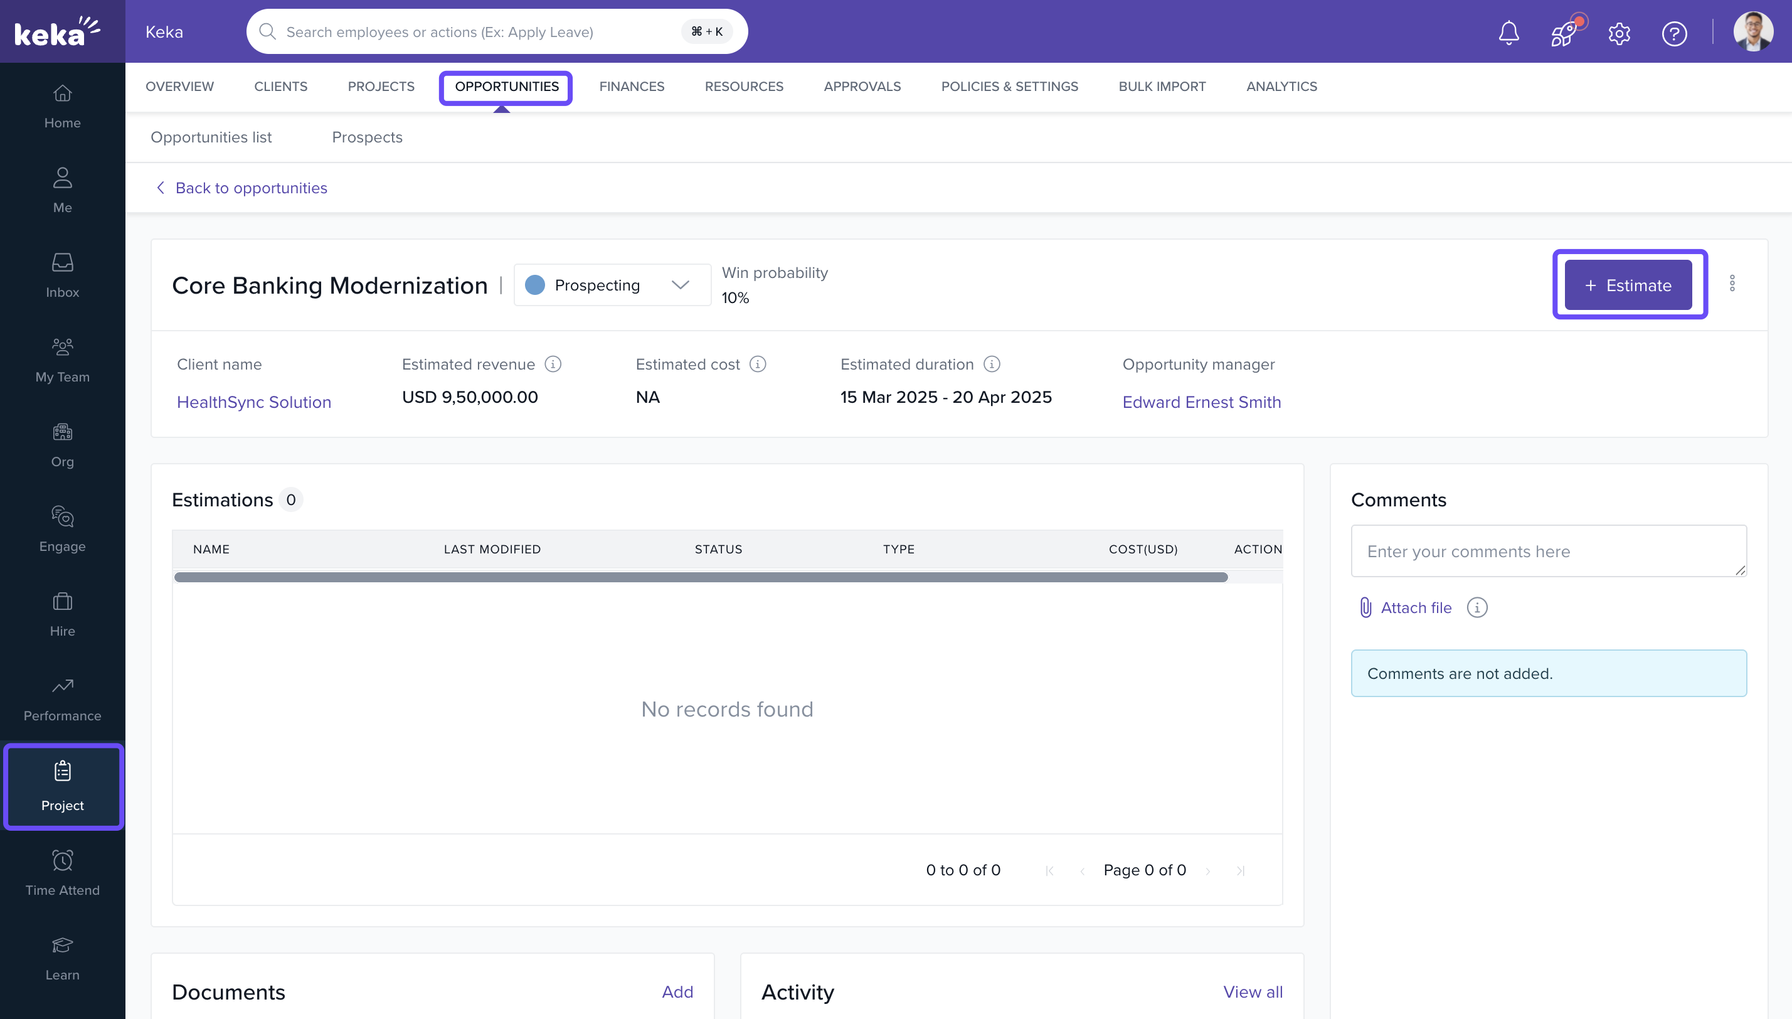The height and width of the screenshot is (1019, 1792).
Task: Click the help question mark icon
Action: click(1674, 33)
